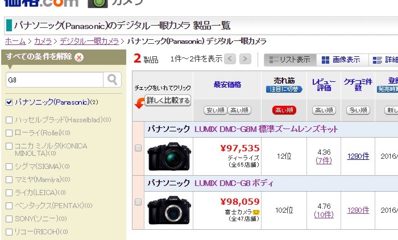Click DMC-G8 body camera thumbnail
Viewport: 398px width, 240px height.
point(169,210)
